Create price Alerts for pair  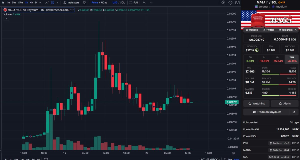click(x=285, y=103)
